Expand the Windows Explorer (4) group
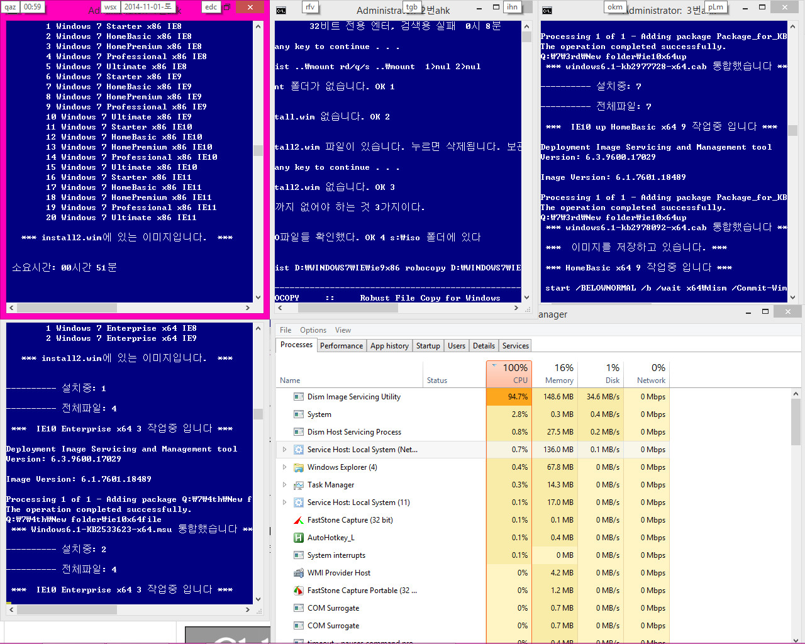The height and width of the screenshot is (644, 805). pyautogui.click(x=284, y=467)
